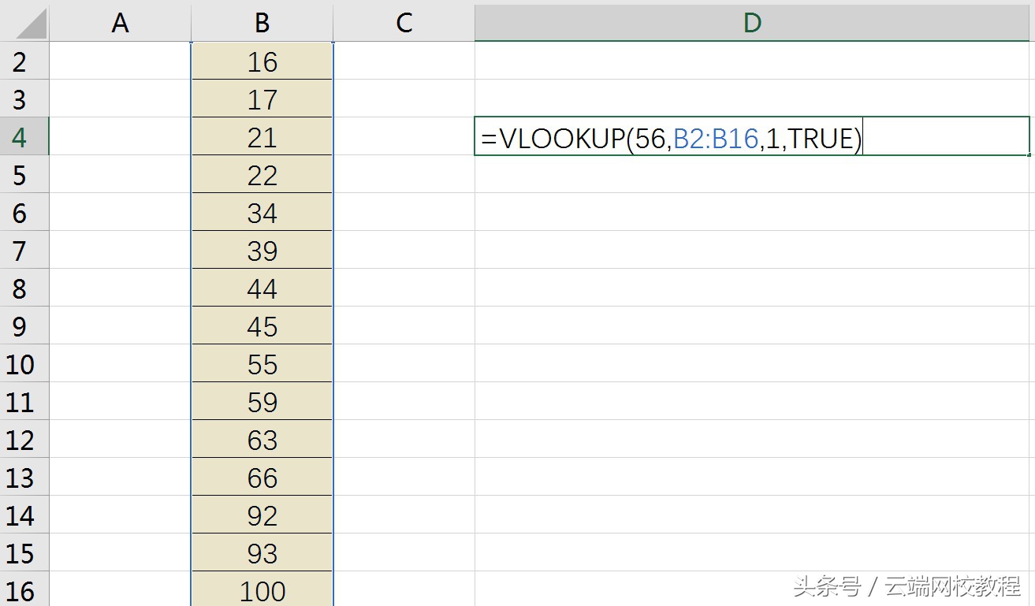The height and width of the screenshot is (606, 1035).
Task: Select row 12 header
Action: click(24, 439)
